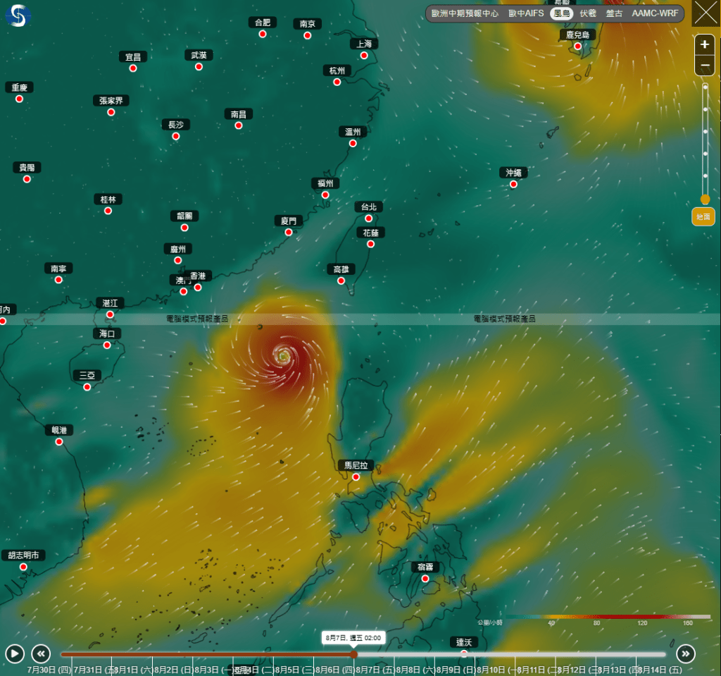Click the 台北 location marker
Screen dimensions: 721x676
[368, 219]
